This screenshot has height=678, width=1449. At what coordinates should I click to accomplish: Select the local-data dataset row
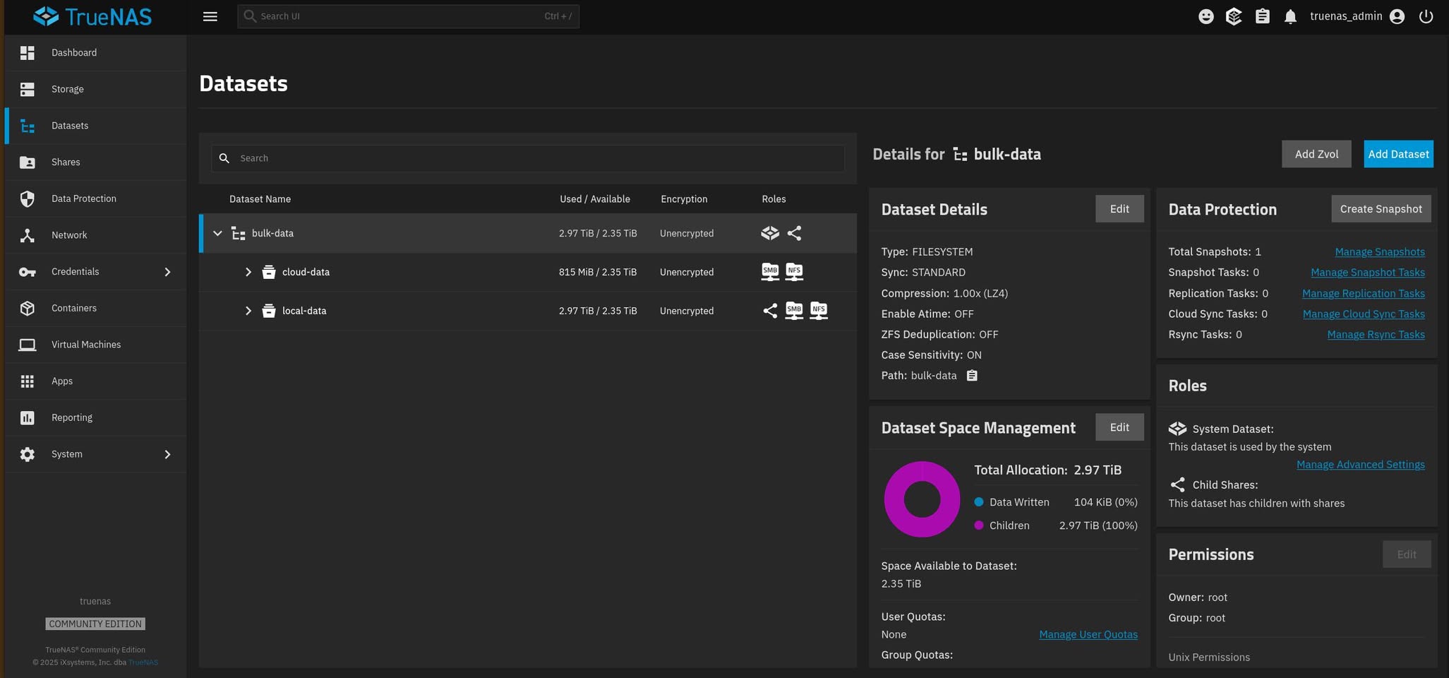coord(528,311)
